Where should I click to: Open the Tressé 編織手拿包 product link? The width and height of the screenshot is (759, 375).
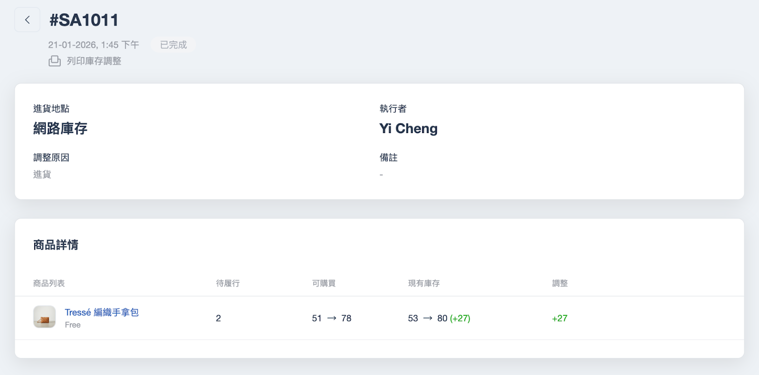(102, 312)
